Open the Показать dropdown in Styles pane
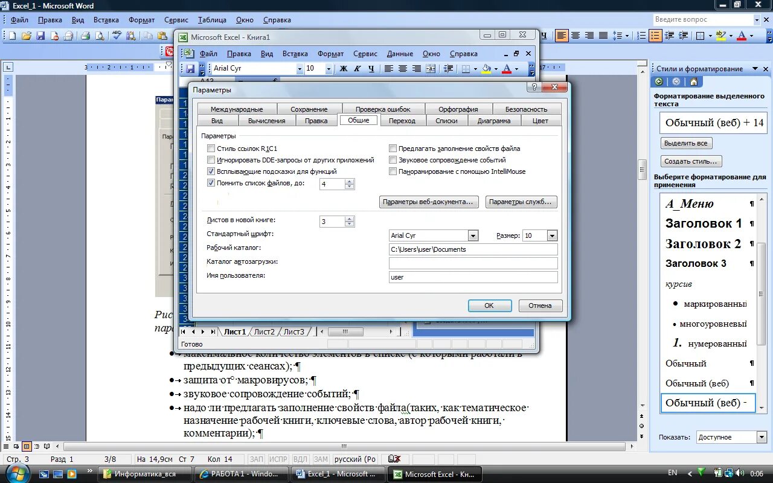Image resolution: width=773 pixels, height=483 pixels. 761,437
